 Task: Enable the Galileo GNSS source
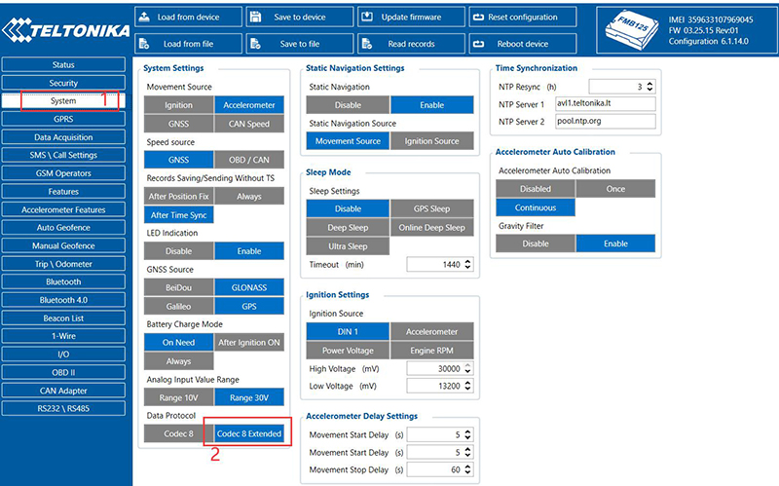tap(178, 306)
